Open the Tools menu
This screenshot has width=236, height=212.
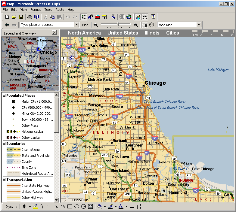pos(48,10)
